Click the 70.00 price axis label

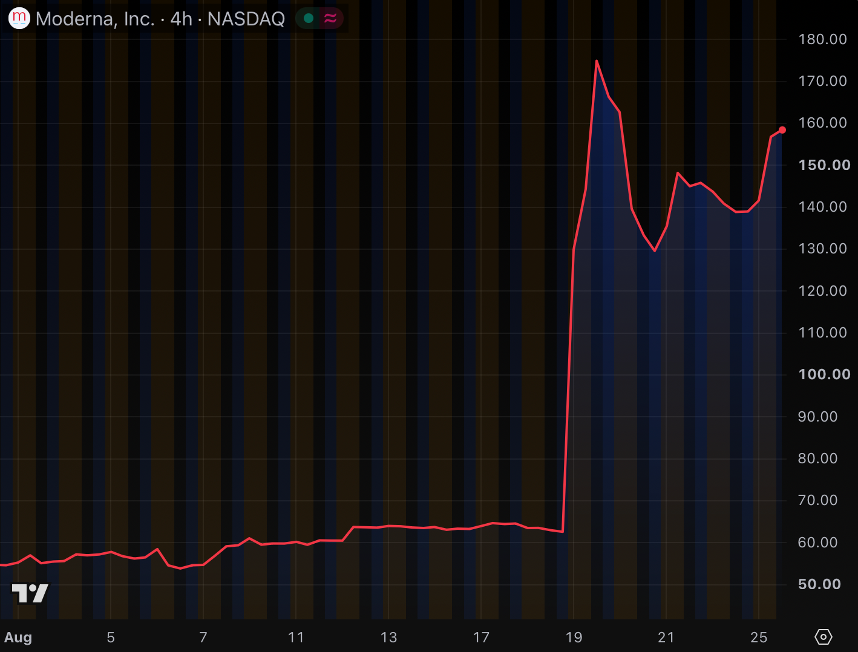pyautogui.click(x=817, y=500)
